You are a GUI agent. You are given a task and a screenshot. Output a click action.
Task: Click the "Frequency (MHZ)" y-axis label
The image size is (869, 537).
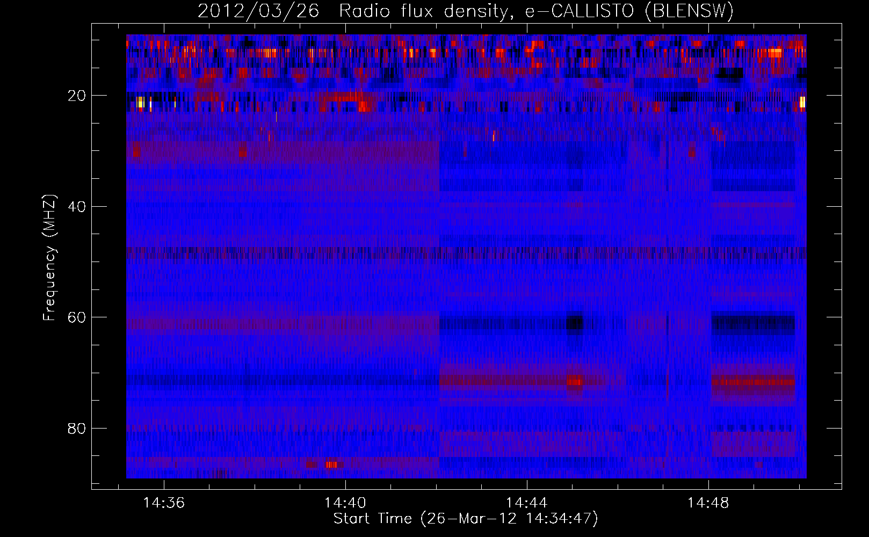49,258
